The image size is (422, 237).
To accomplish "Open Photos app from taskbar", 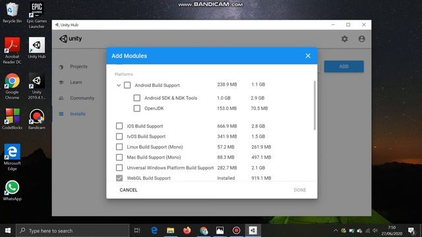I will point(220,230).
